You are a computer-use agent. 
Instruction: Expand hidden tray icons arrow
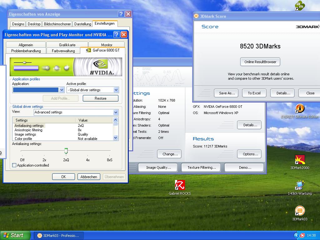(297, 235)
